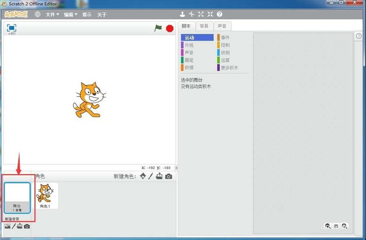Screen dimensions: 366x240
Task: Switch to the 脚本 tab
Action: point(186,26)
